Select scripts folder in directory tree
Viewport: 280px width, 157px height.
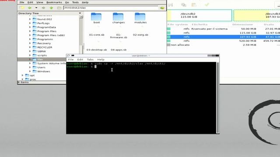(42, 55)
